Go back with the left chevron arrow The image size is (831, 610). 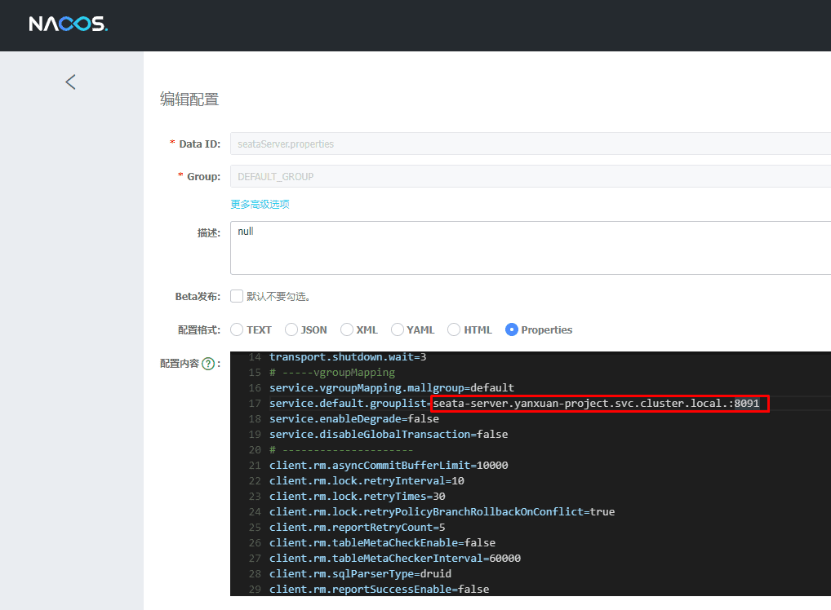coord(70,82)
